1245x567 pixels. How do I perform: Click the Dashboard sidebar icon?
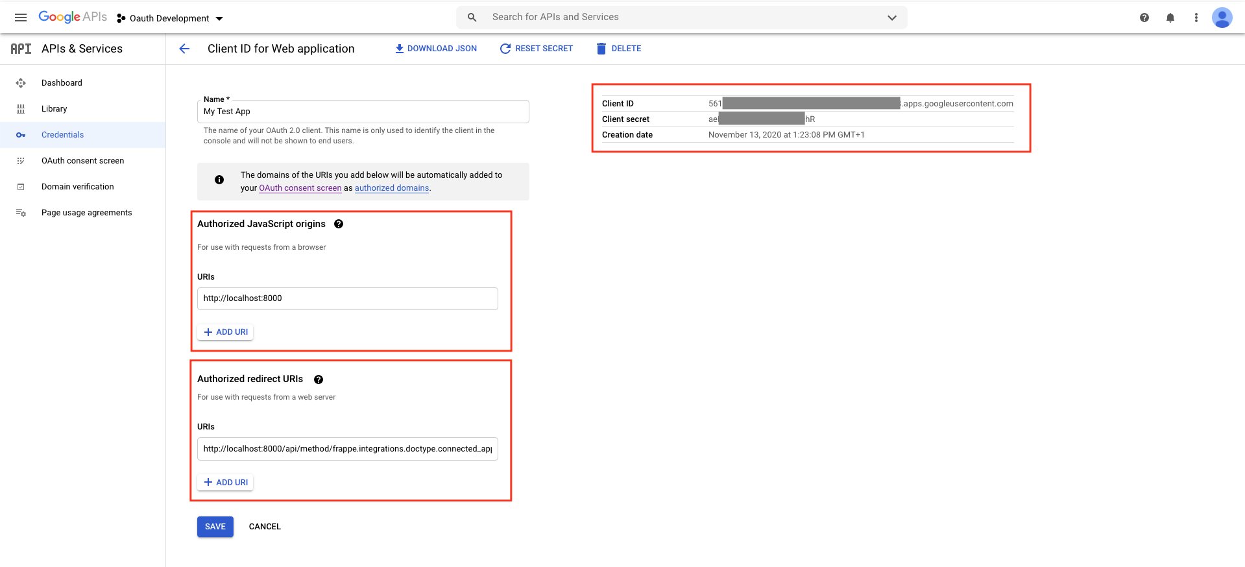point(21,83)
